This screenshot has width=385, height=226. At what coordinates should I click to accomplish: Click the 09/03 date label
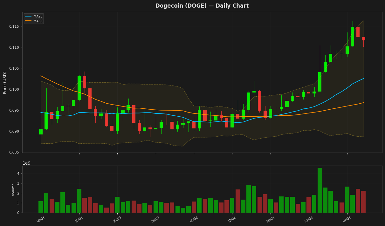(41, 219)
